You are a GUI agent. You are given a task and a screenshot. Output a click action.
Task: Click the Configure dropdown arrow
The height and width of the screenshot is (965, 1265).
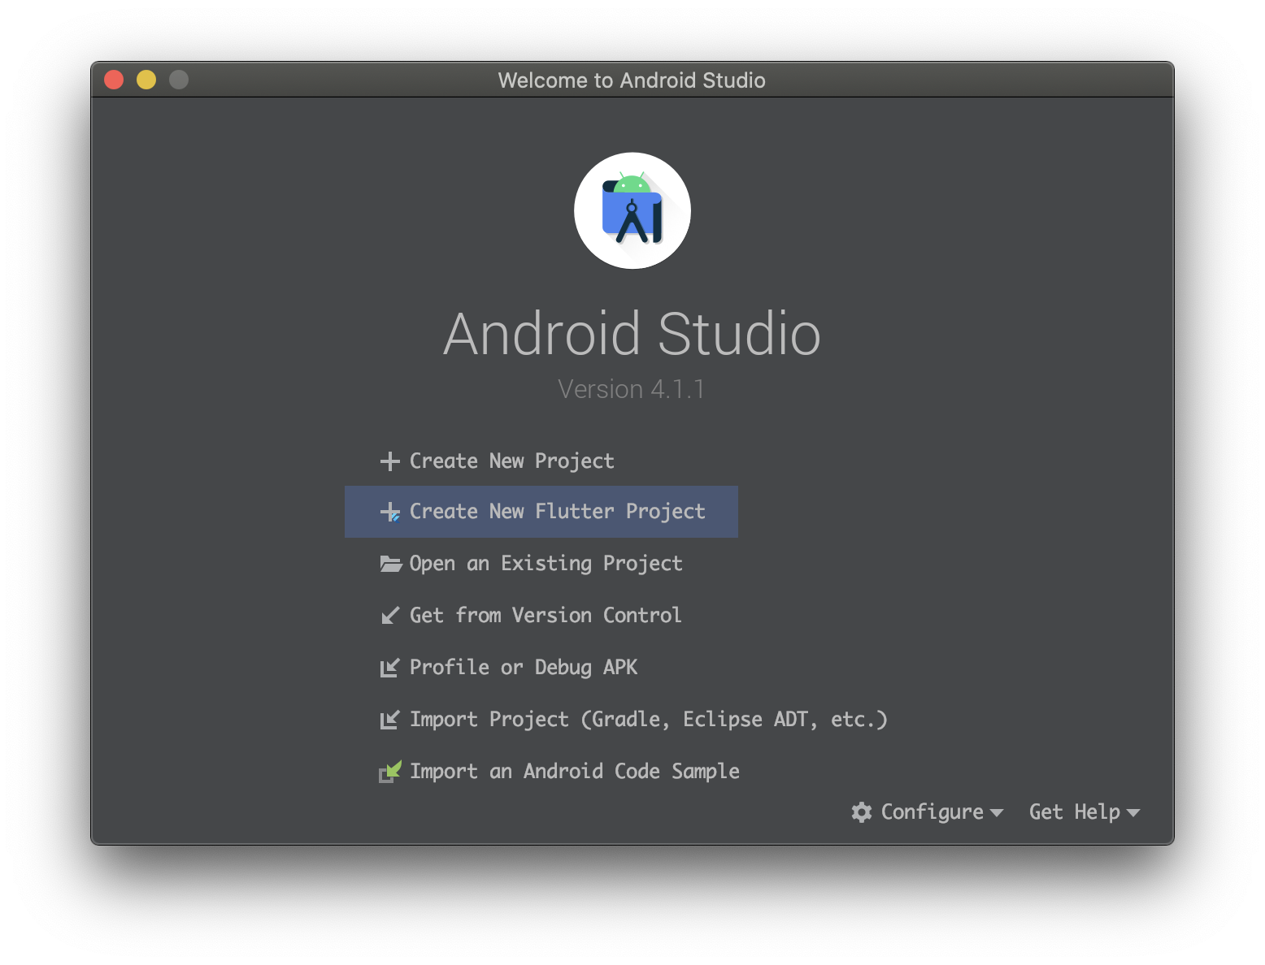click(x=997, y=813)
